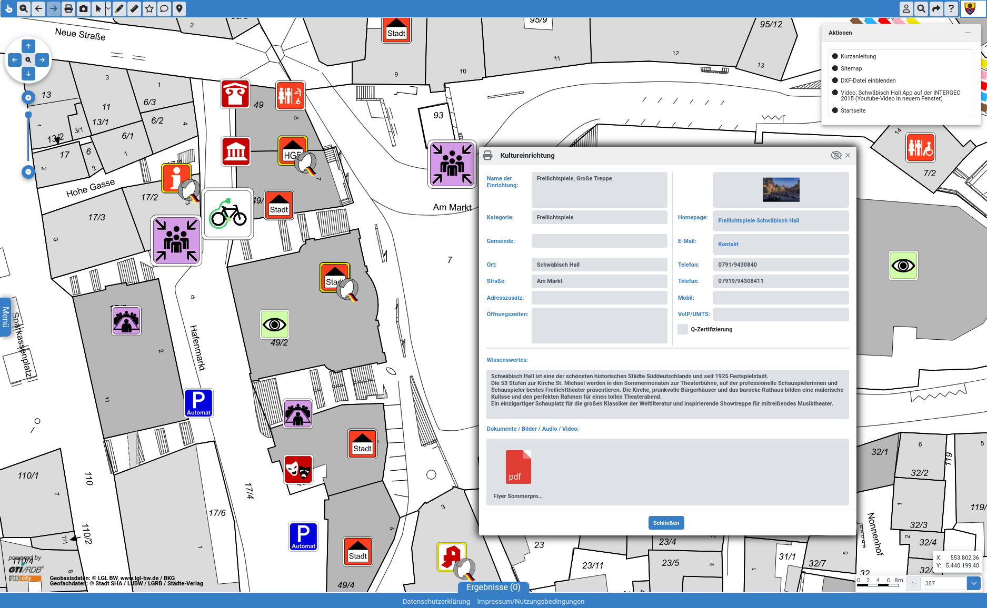This screenshot has height=608, width=987.
Task: Click the zoom slider handle
Action: pos(28,115)
